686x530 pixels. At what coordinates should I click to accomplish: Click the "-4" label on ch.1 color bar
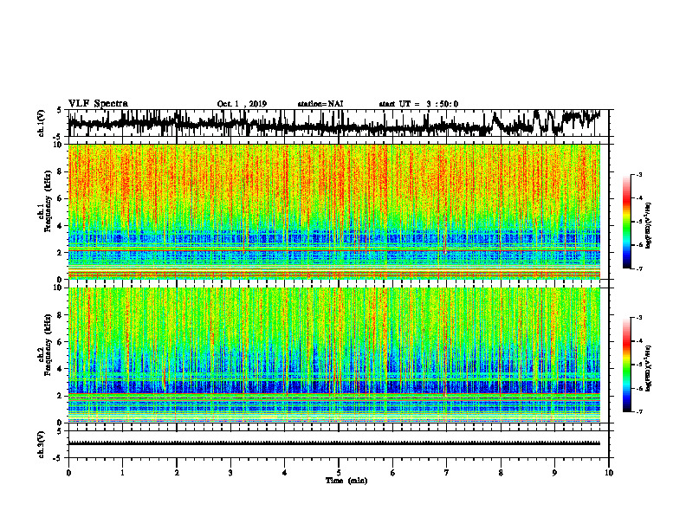[639, 198]
